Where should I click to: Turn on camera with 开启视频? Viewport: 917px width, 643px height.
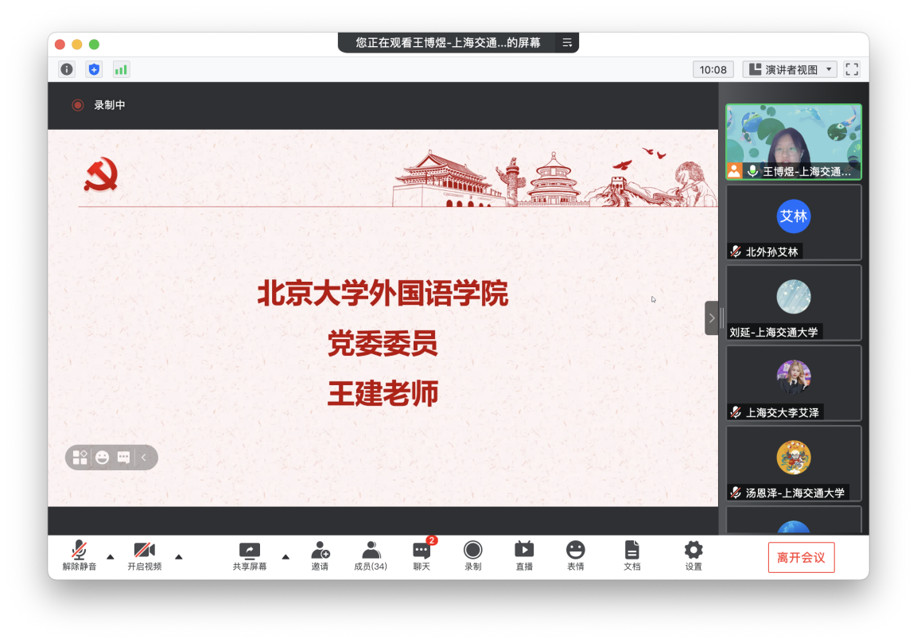click(145, 555)
